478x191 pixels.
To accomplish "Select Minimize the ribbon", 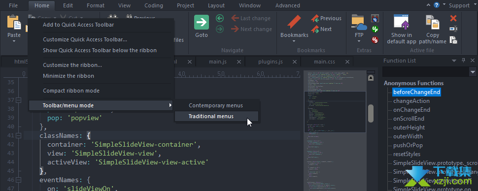I will point(101,76).
